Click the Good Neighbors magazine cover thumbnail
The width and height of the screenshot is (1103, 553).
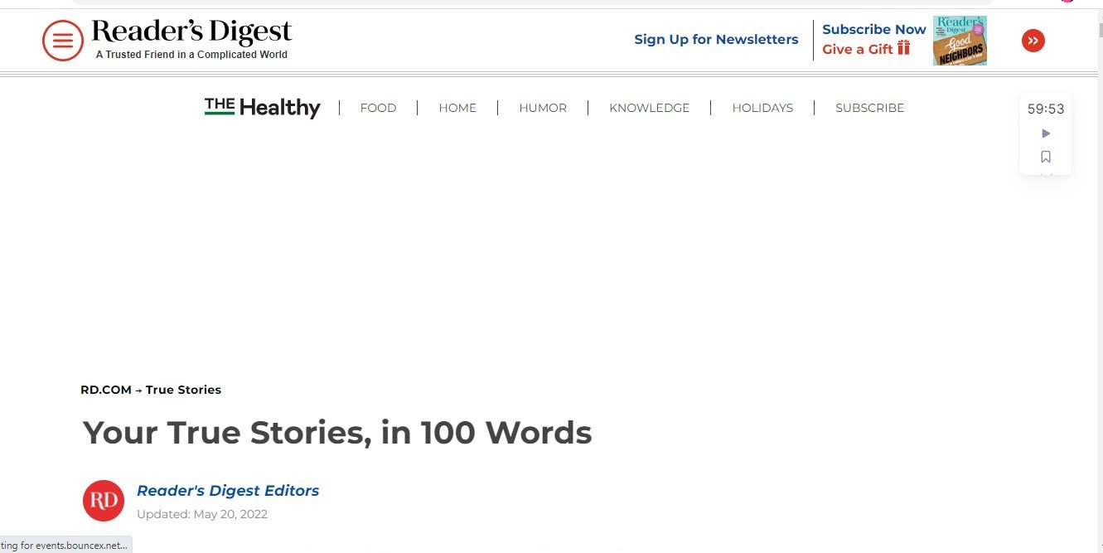click(x=959, y=40)
